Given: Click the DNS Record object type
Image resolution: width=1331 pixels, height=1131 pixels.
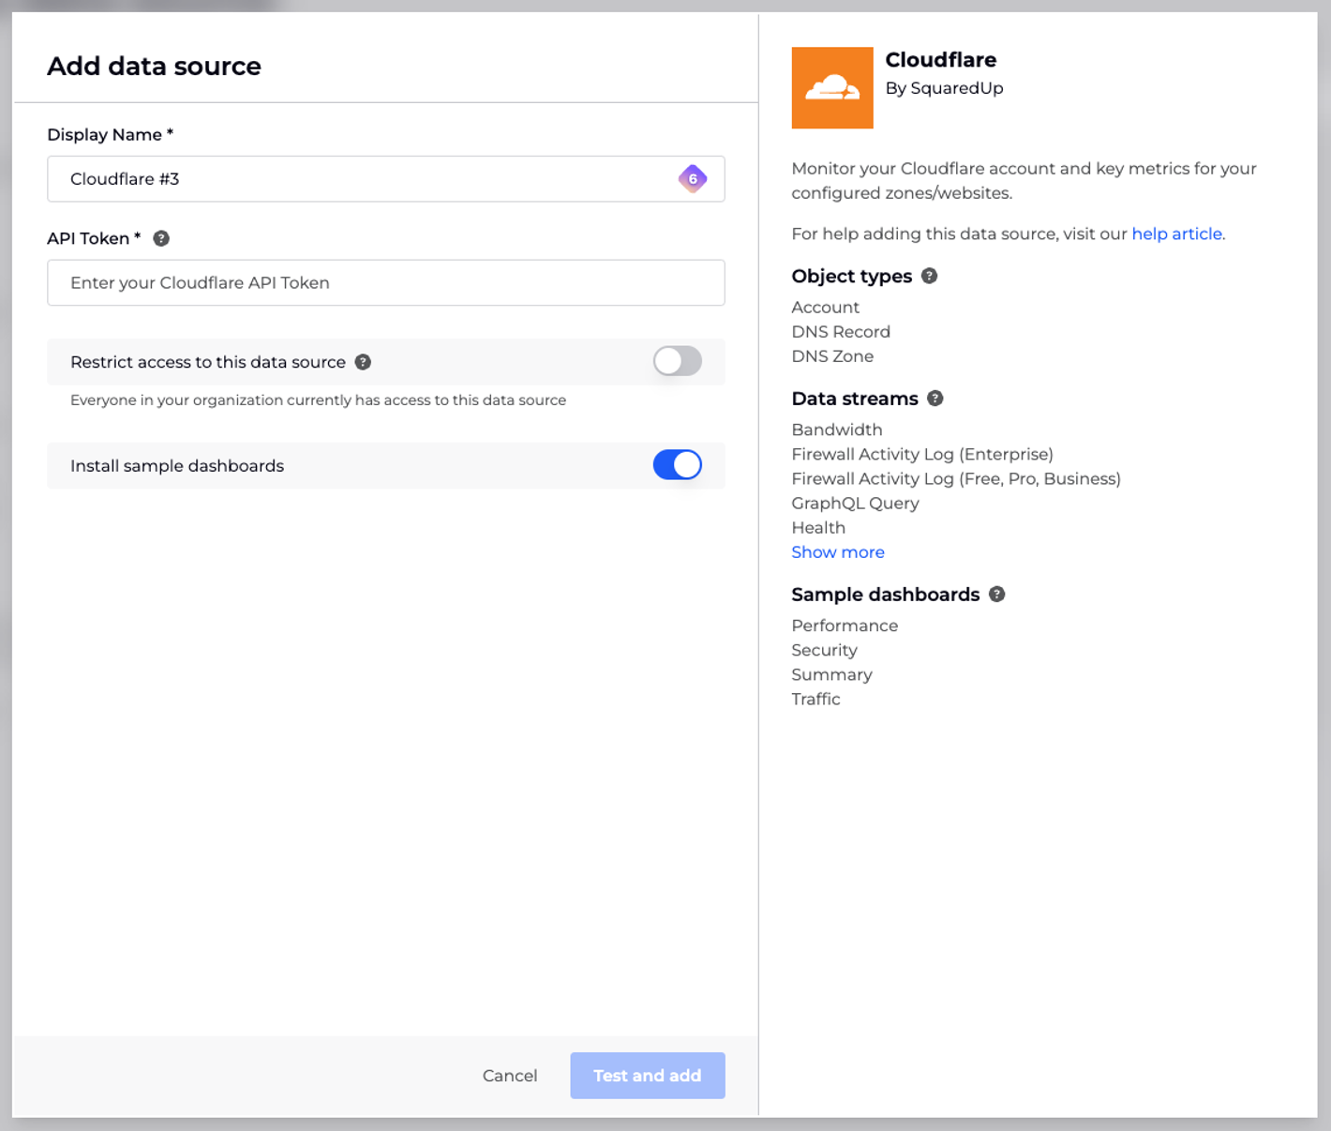Looking at the screenshot, I should pyautogui.click(x=841, y=332).
